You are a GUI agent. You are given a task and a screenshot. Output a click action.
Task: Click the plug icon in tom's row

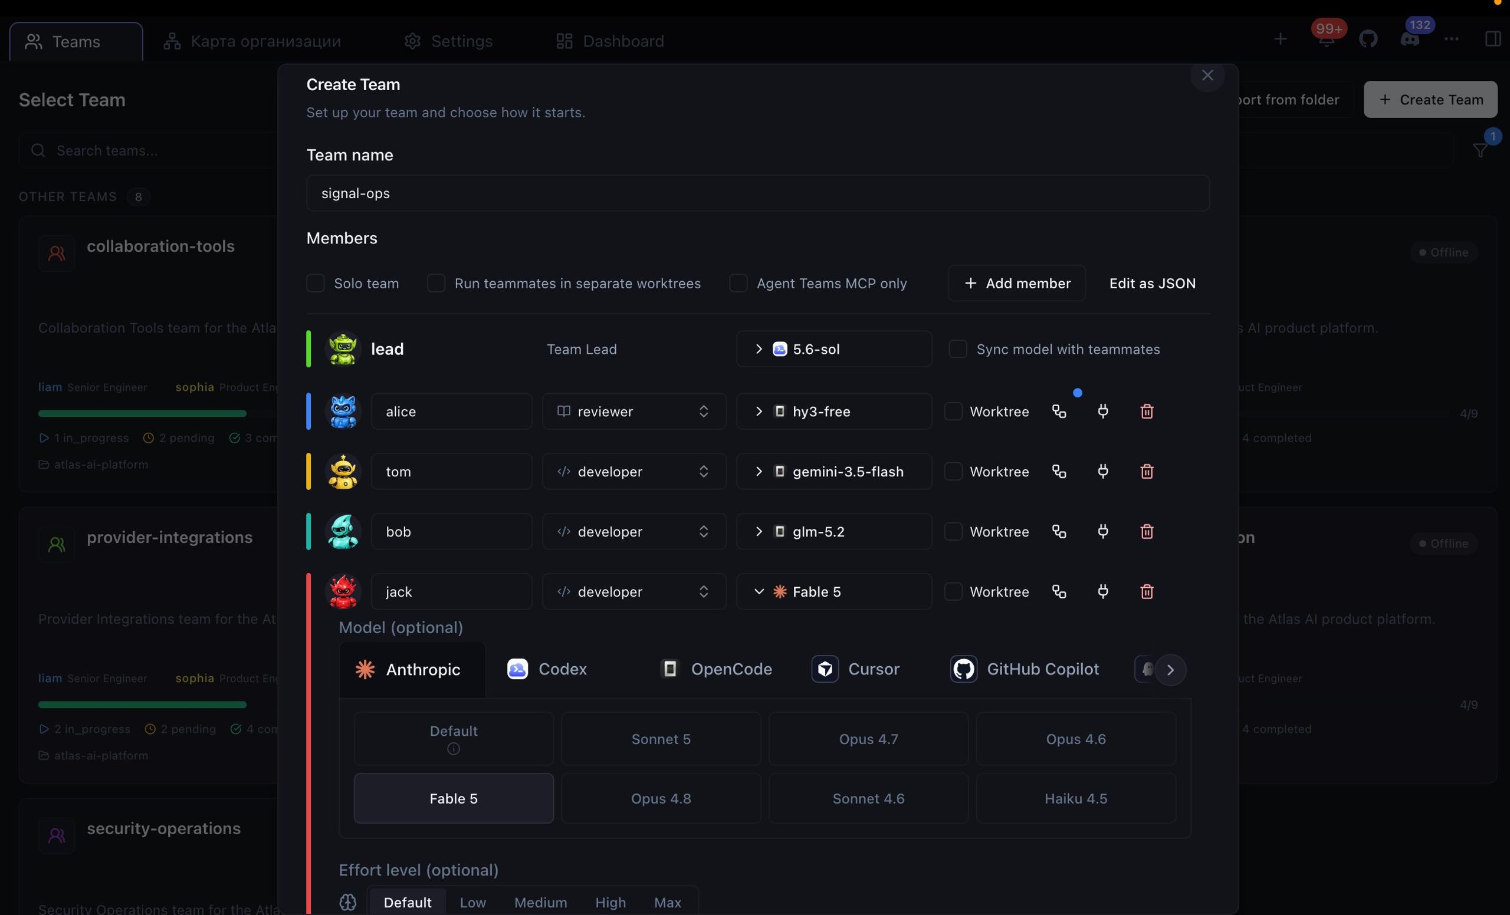click(x=1102, y=471)
